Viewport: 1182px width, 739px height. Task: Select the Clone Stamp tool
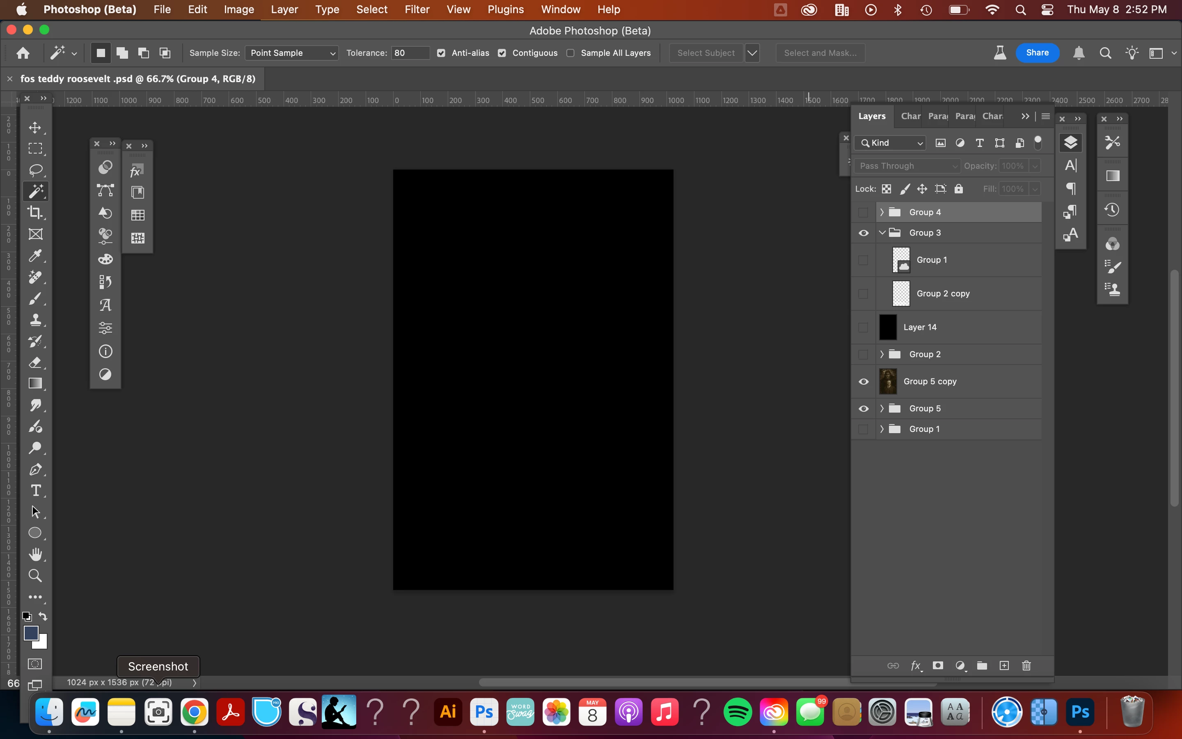tap(35, 320)
